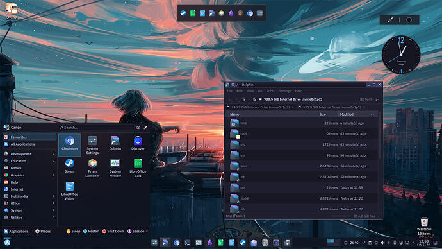Click the Chromium icon in the bottom taskbar
The width and height of the screenshot is (442, 249).
click(176, 243)
